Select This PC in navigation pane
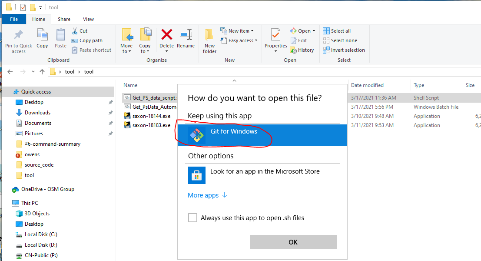This screenshot has height=261, width=481. point(30,203)
